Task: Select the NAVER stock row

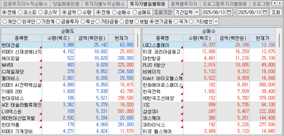Action: click(68, 65)
